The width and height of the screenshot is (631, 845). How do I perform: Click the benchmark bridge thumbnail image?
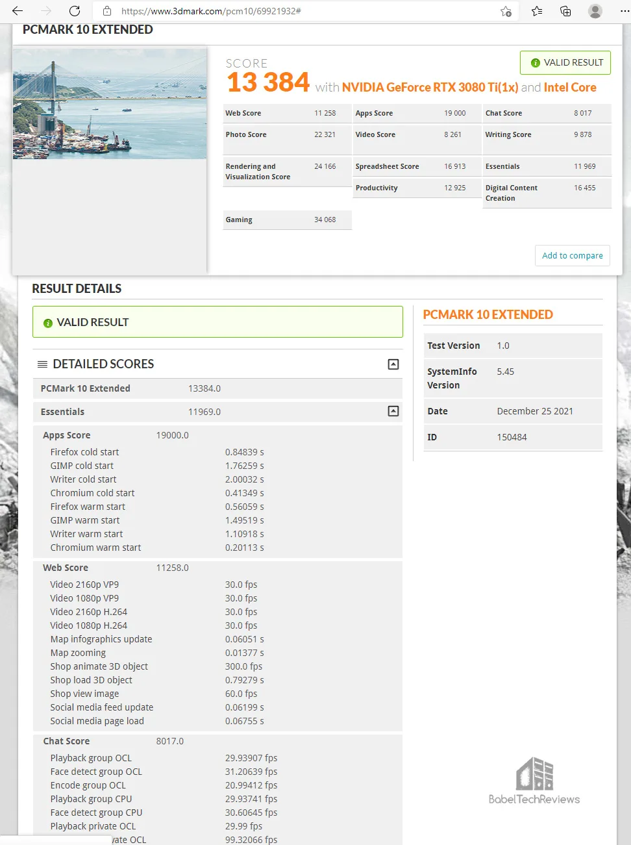click(x=110, y=104)
